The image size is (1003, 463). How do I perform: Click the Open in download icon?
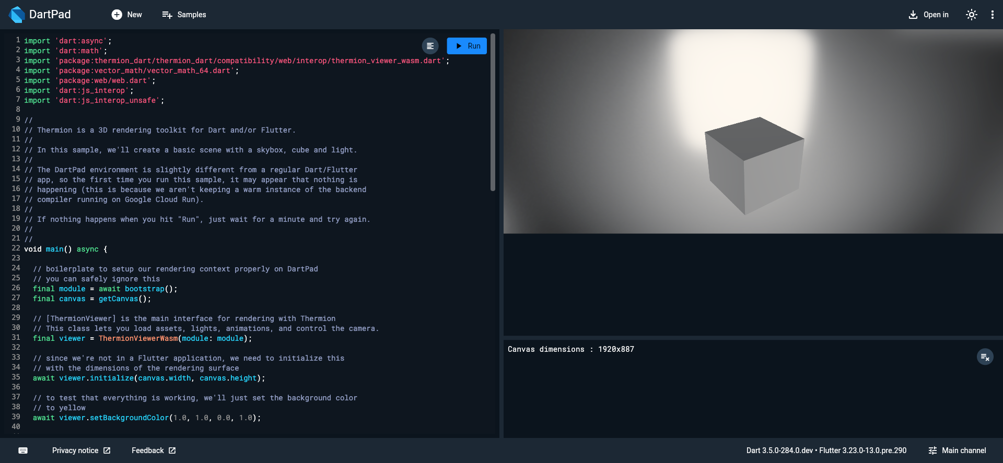click(913, 15)
